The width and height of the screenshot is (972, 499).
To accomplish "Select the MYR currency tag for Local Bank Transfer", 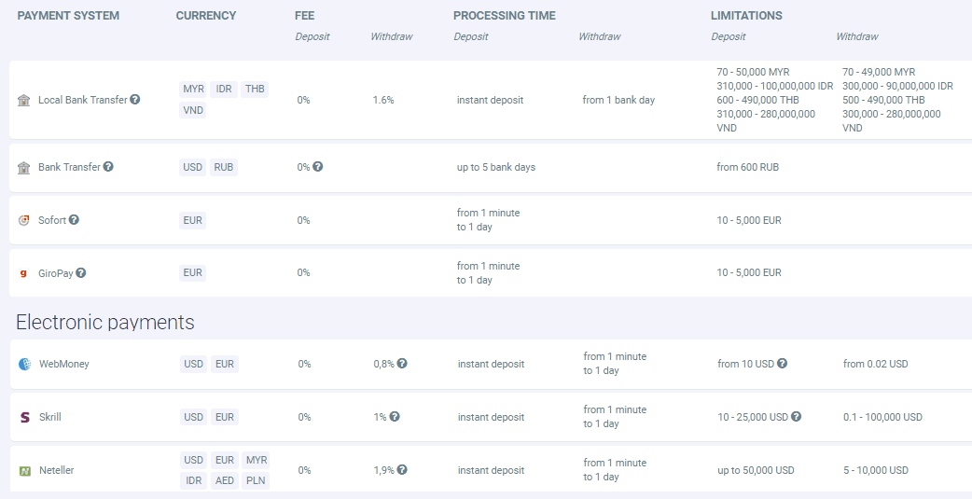I will tap(193, 90).
